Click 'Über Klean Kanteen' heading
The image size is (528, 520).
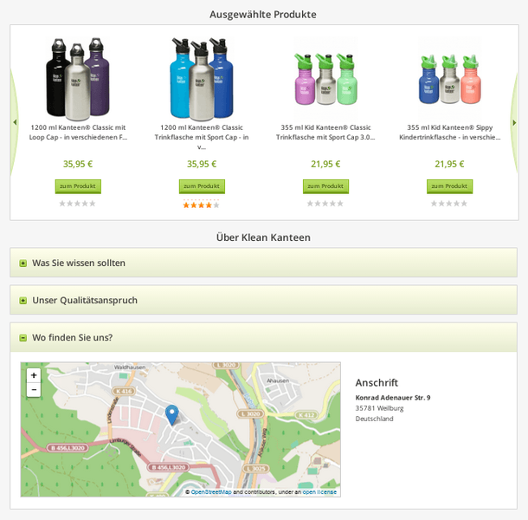tap(263, 237)
